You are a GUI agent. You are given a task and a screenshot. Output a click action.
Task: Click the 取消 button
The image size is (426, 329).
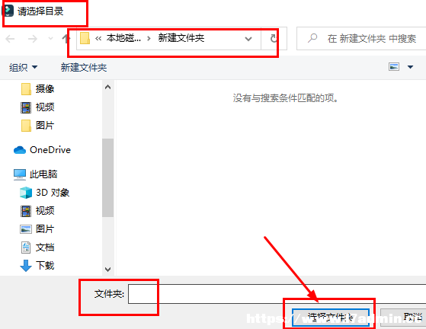click(403, 317)
